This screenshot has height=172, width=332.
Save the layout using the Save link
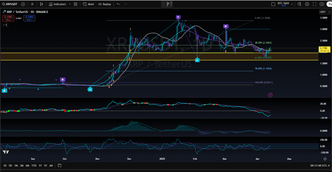[x=283, y=6]
